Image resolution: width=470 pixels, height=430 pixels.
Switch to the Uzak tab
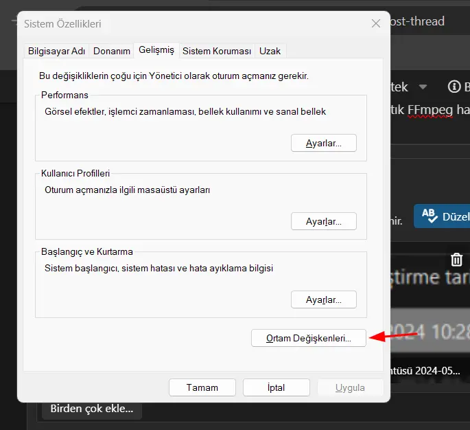pos(270,51)
